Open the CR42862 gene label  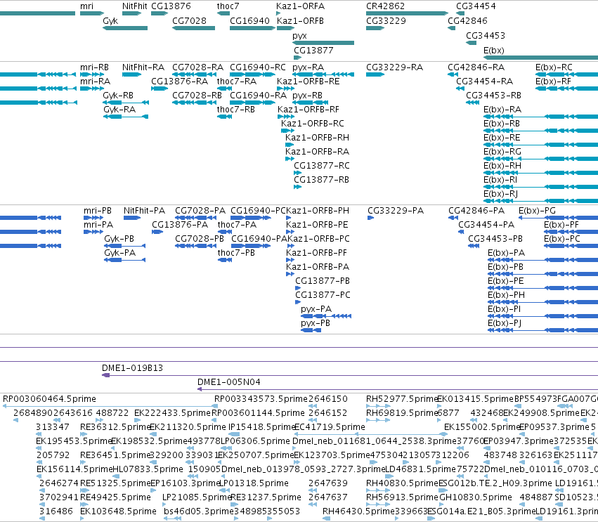coord(385,6)
